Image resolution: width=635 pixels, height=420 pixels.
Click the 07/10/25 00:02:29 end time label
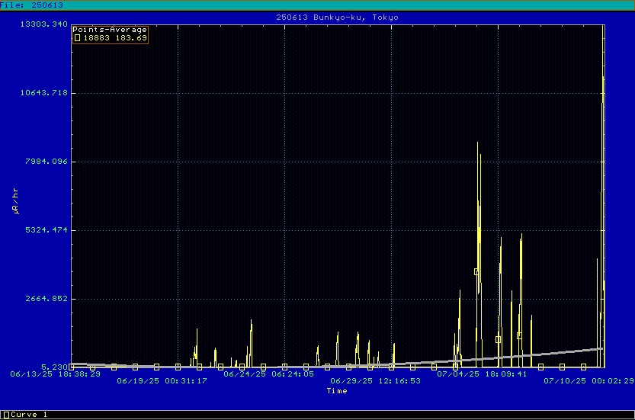pos(588,380)
